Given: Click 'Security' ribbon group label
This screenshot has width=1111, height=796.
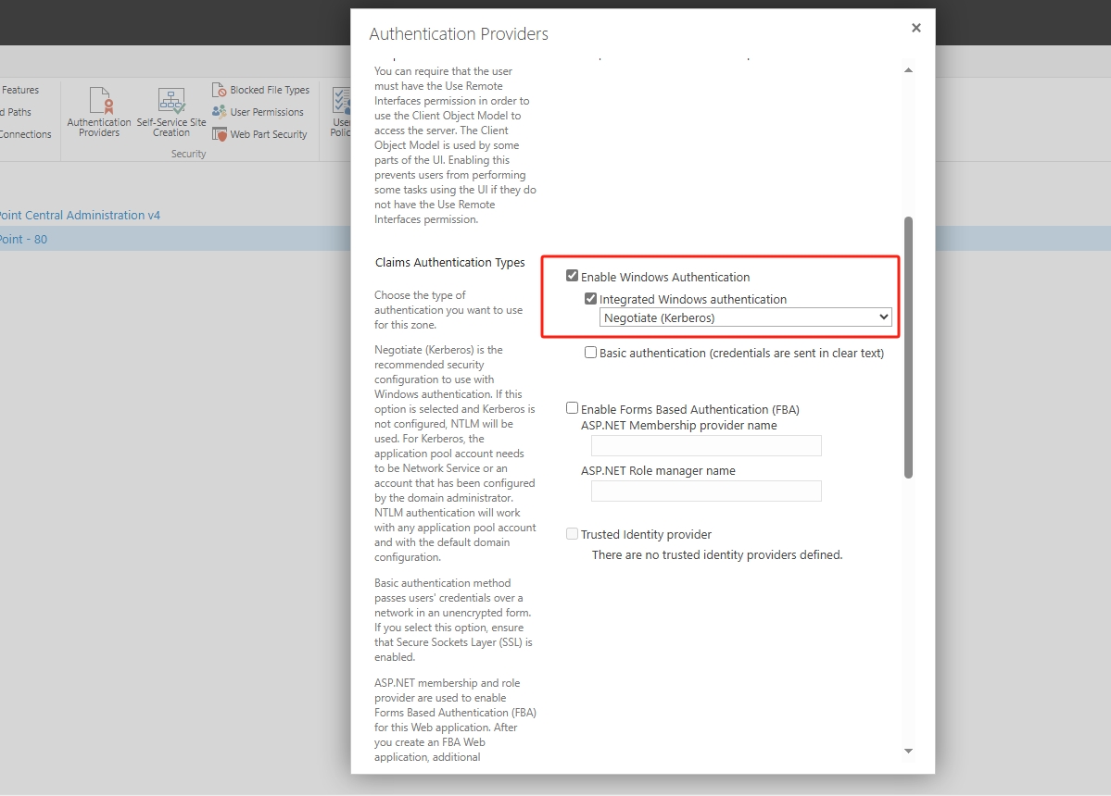Looking at the screenshot, I should coord(188,154).
